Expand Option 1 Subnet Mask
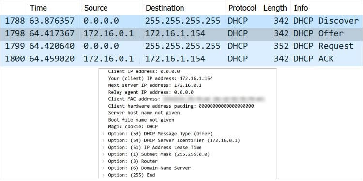363x181 pixels. click(x=103, y=154)
